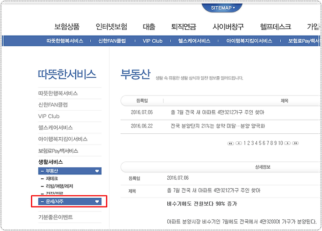
Task: Click the 상세정보 section header
Action: point(263,167)
